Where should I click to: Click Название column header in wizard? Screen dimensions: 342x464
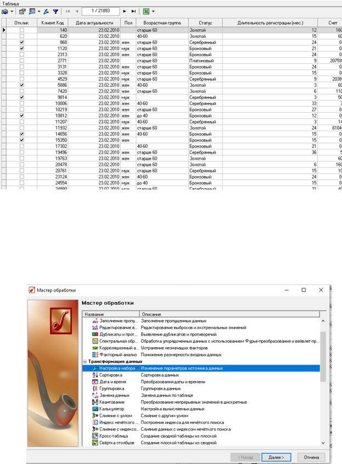point(111,314)
